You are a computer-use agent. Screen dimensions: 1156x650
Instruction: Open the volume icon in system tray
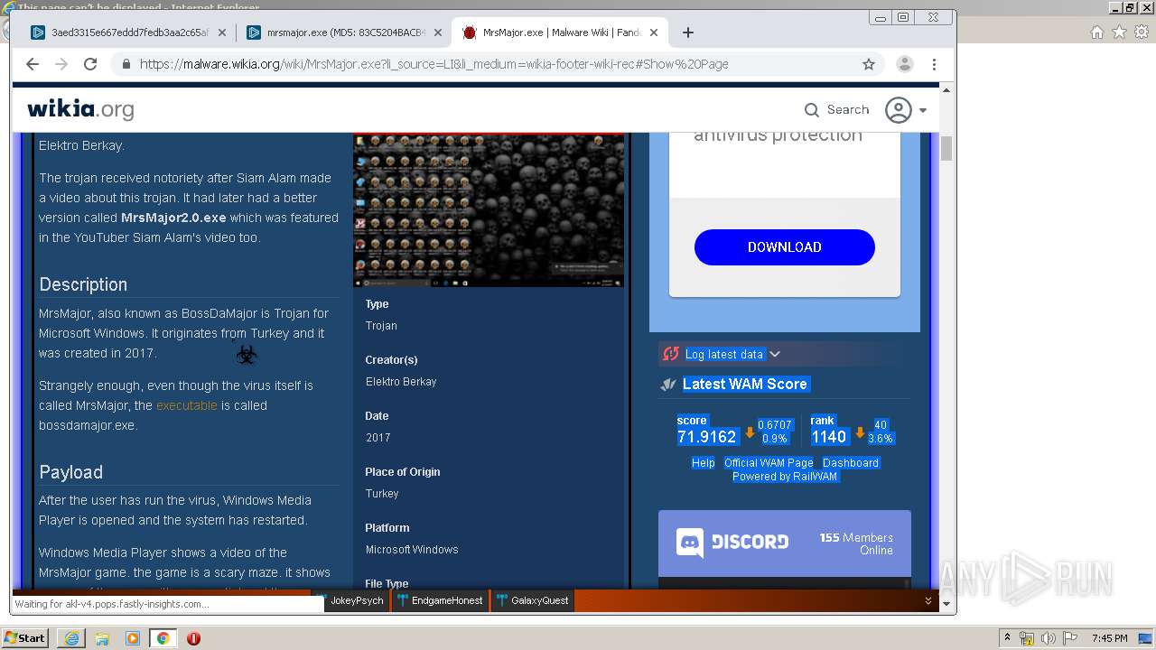[1048, 638]
